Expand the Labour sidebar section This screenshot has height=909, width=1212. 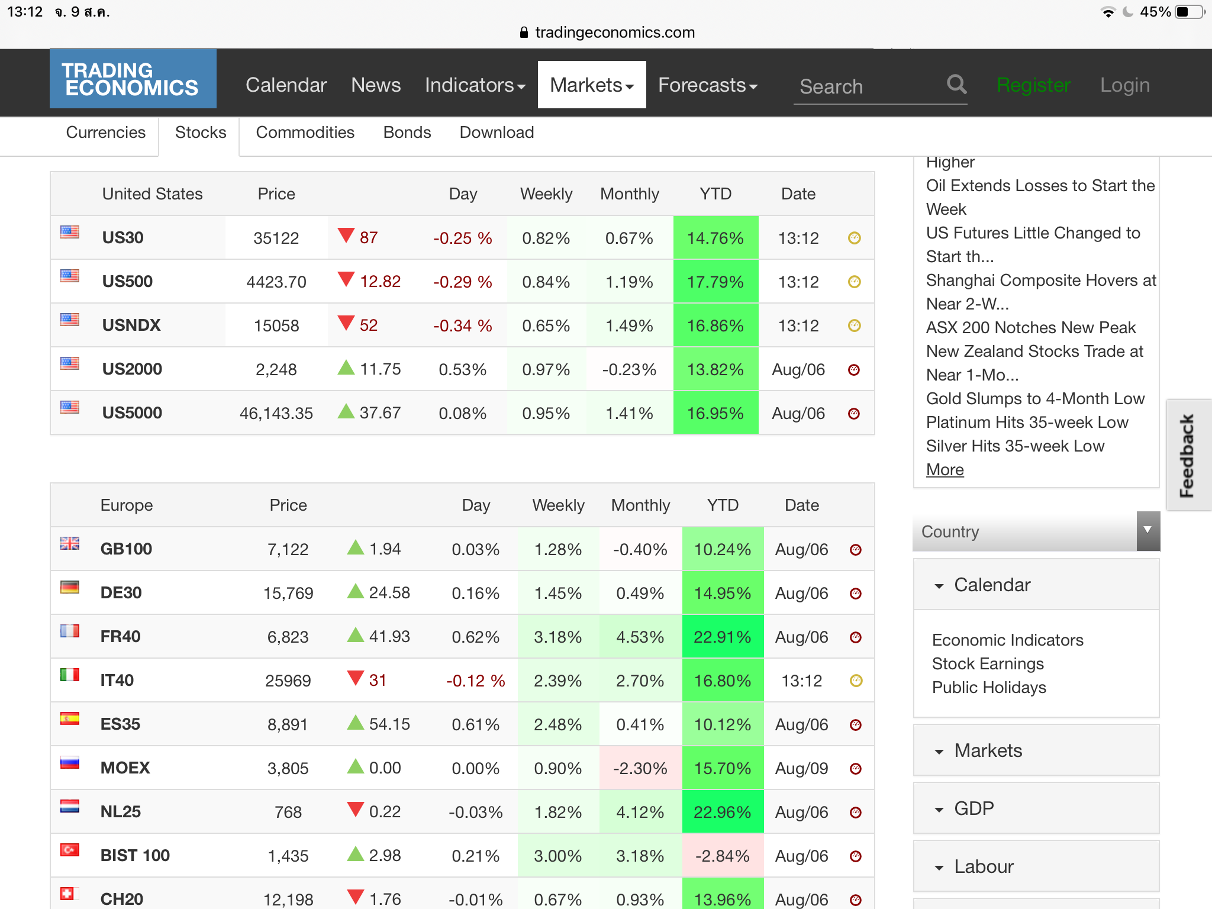pos(1036,866)
